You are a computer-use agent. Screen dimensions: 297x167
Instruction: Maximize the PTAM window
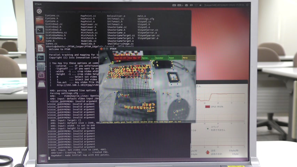107,49
